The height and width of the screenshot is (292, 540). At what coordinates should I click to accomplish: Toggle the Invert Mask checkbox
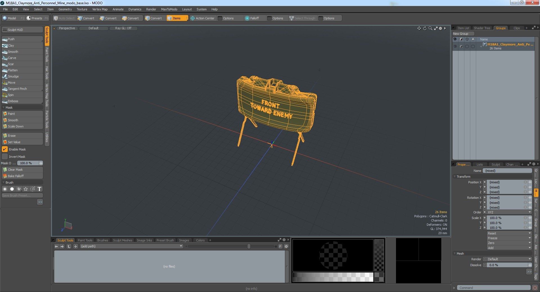pyautogui.click(x=5, y=157)
